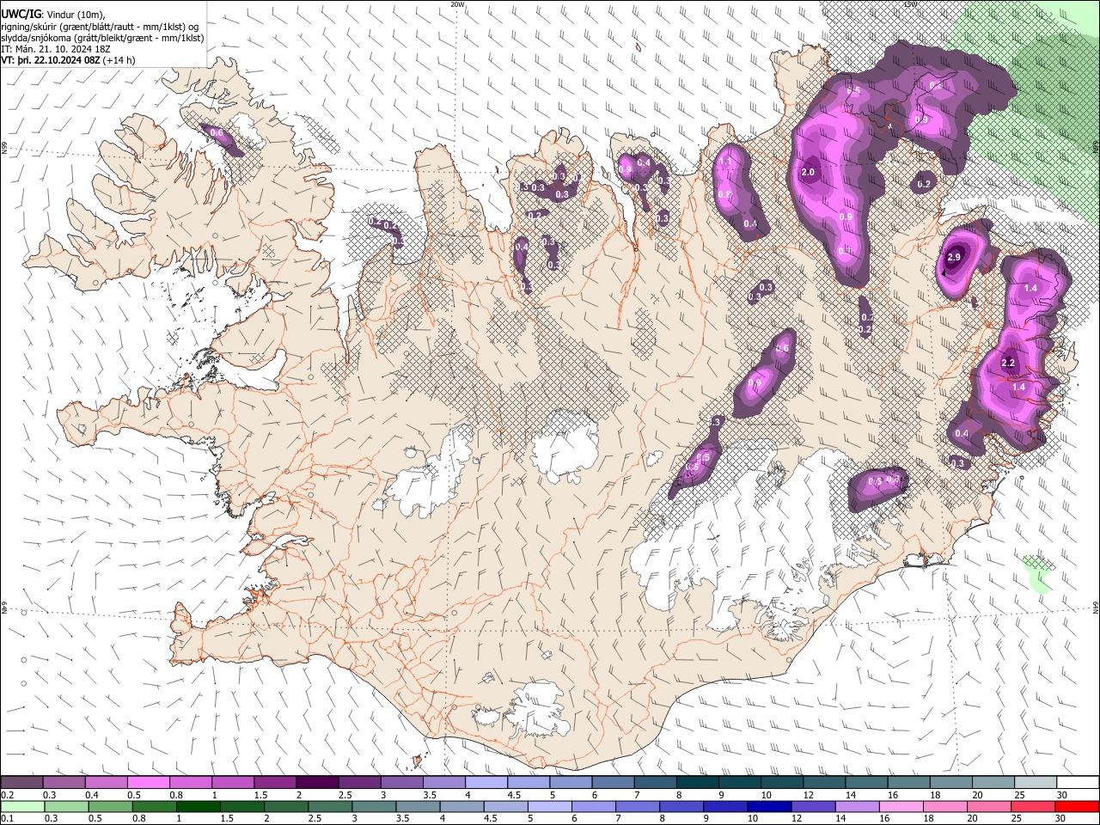Click the UWC/IG title in the header box
Image resolution: width=1100 pixels, height=825 pixels.
pyautogui.click(x=21, y=13)
